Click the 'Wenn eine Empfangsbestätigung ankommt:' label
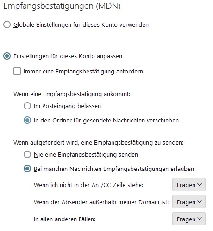213x231 pixels. [x=72, y=94]
